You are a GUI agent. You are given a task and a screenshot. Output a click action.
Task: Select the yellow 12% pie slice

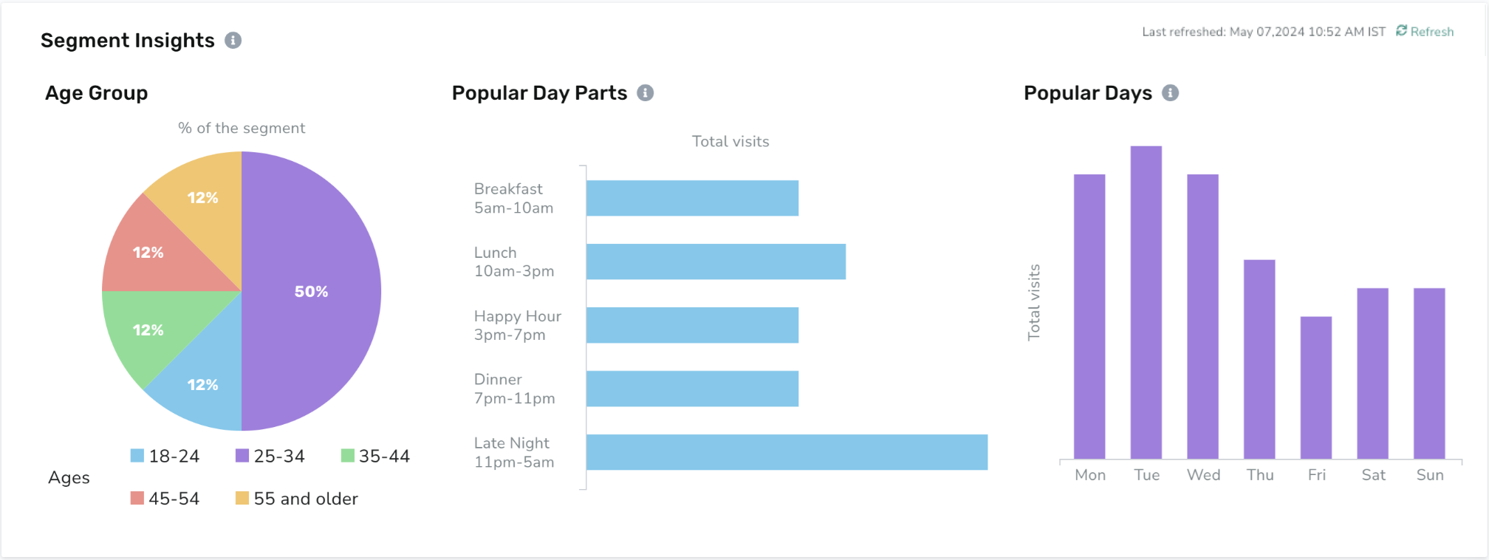point(202,197)
